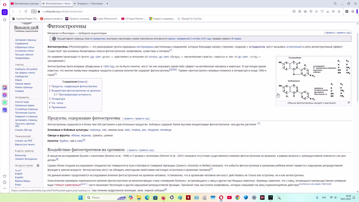This screenshot has width=359, height=202.
Task: Open the profile account icon
Action: (339, 12)
